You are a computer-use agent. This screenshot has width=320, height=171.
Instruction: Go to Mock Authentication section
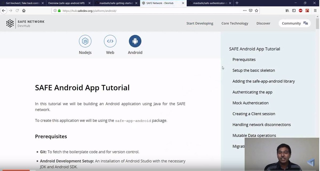point(250,103)
